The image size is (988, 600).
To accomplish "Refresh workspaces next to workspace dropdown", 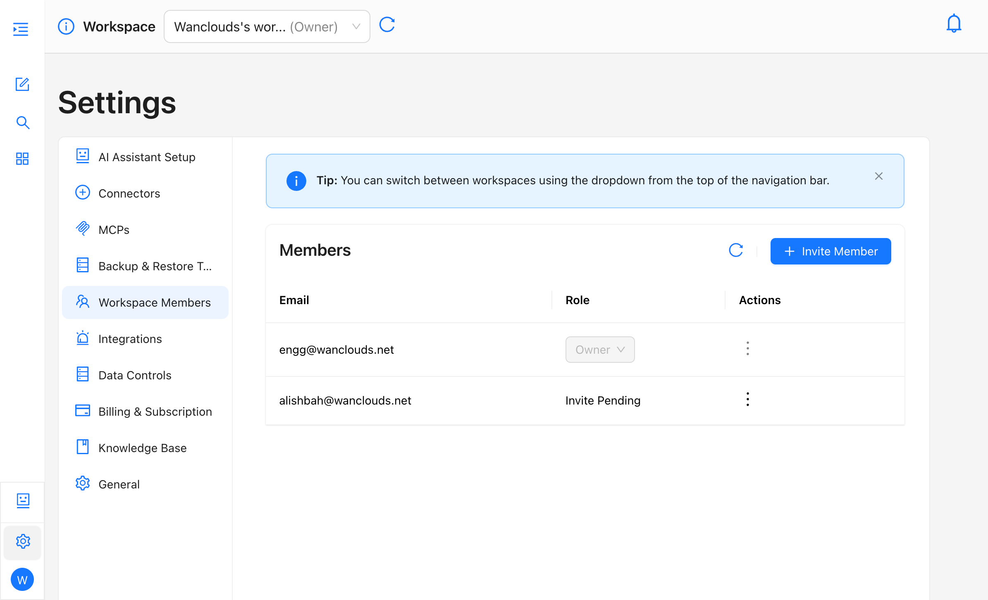I will (x=387, y=25).
